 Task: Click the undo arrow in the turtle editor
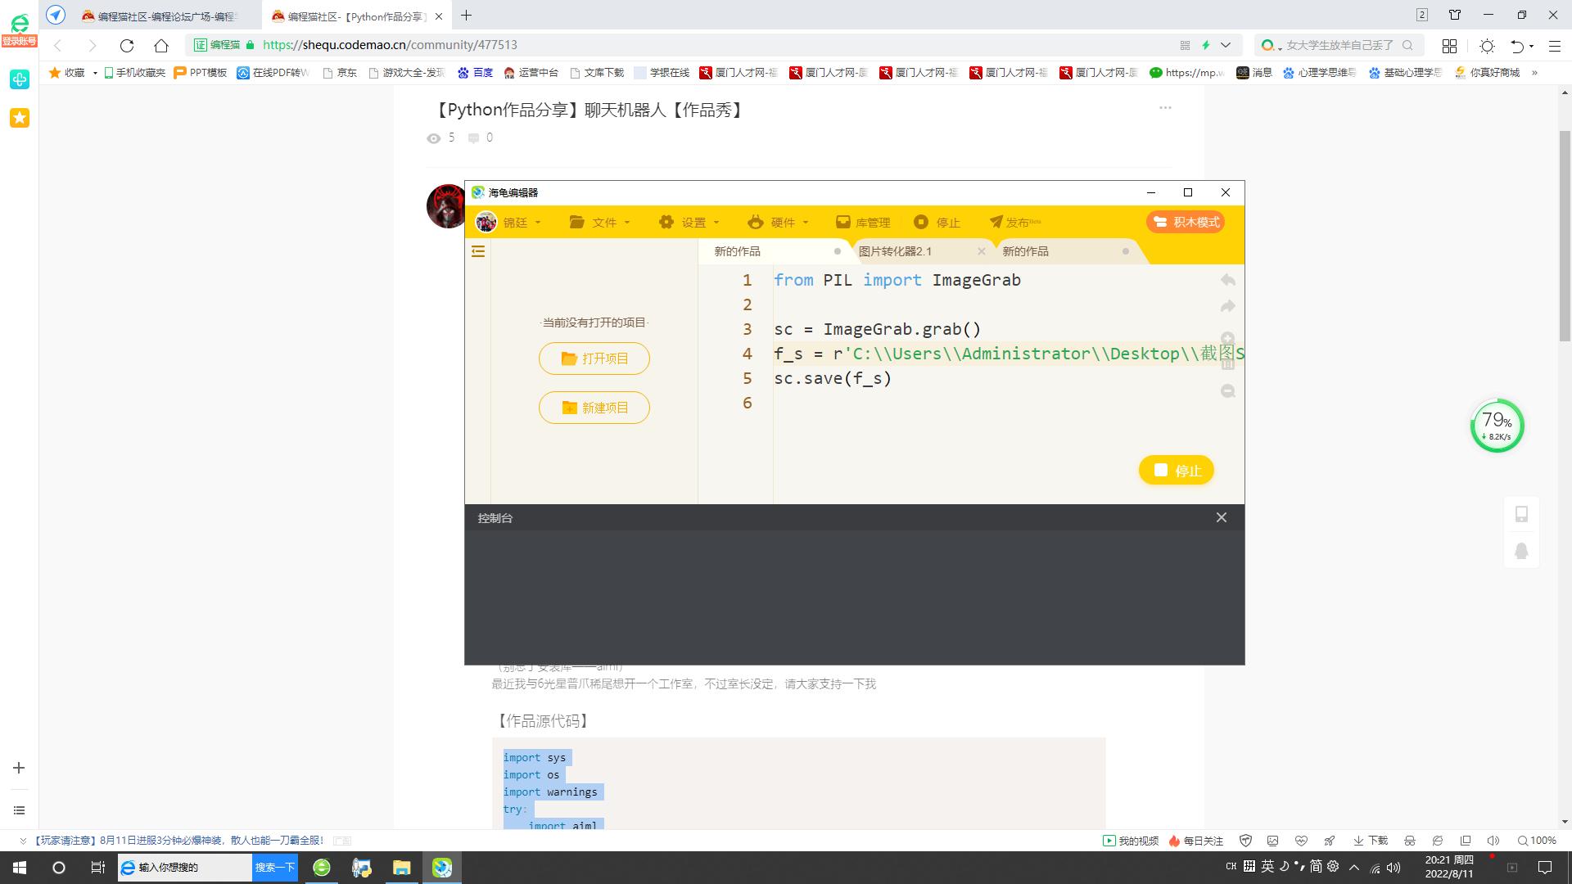point(1227,280)
